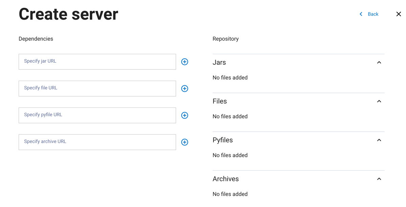The height and width of the screenshot is (207, 406).
Task: Add an archive via the plus icon
Action: point(184,142)
